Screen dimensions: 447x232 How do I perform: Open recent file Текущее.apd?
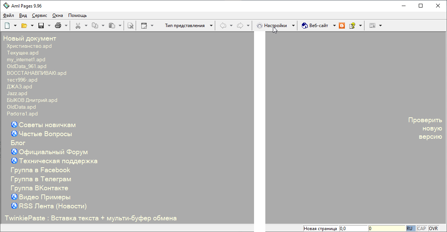tap(23, 53)
